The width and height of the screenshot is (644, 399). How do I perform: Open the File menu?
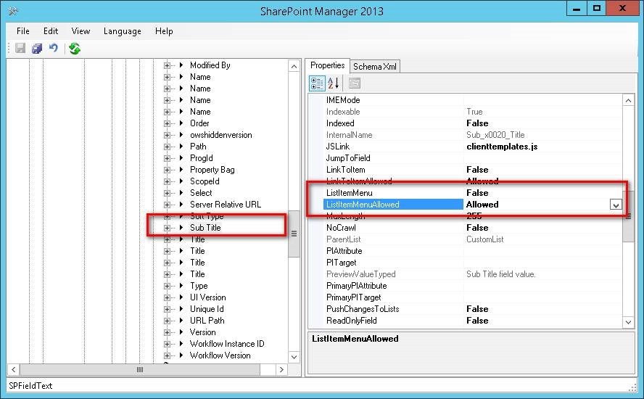pyautogui.click(x=23, y=31)
